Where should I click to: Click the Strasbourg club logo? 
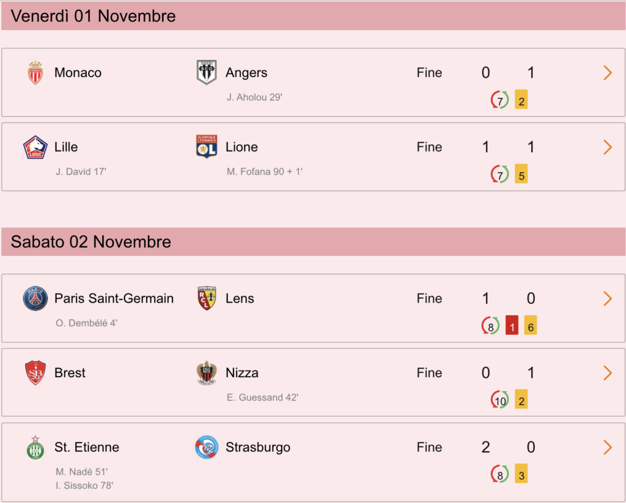207,447
